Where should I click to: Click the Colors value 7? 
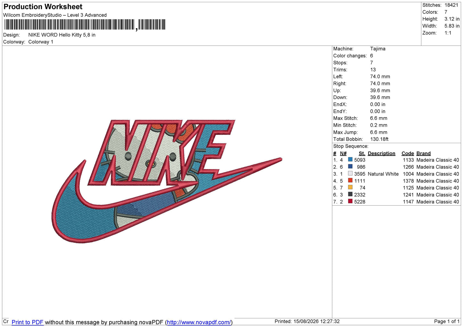[x=446, y=12]
